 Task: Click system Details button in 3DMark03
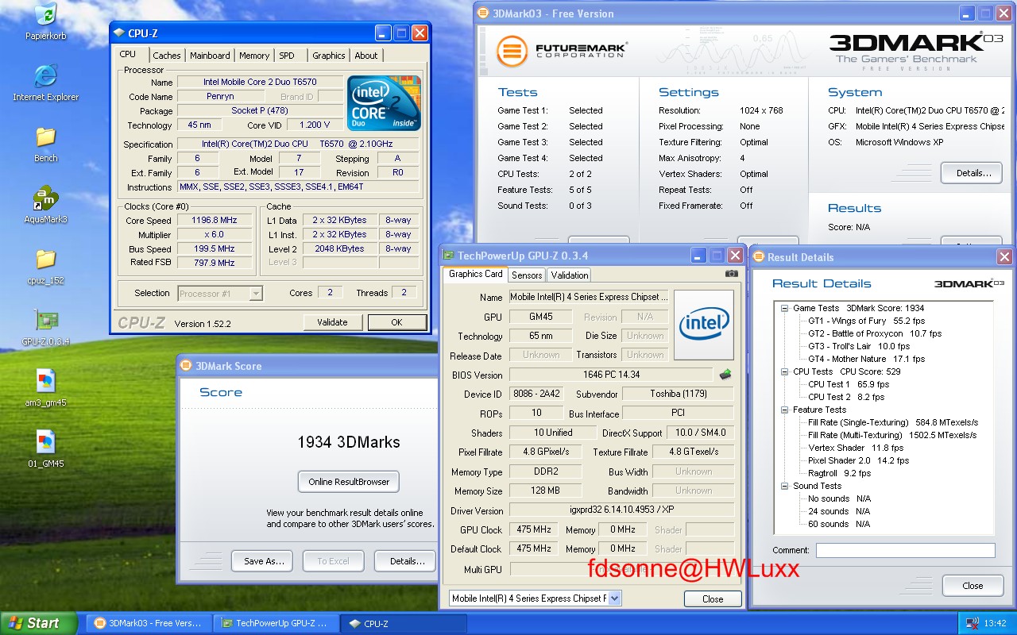pos(971,173)
